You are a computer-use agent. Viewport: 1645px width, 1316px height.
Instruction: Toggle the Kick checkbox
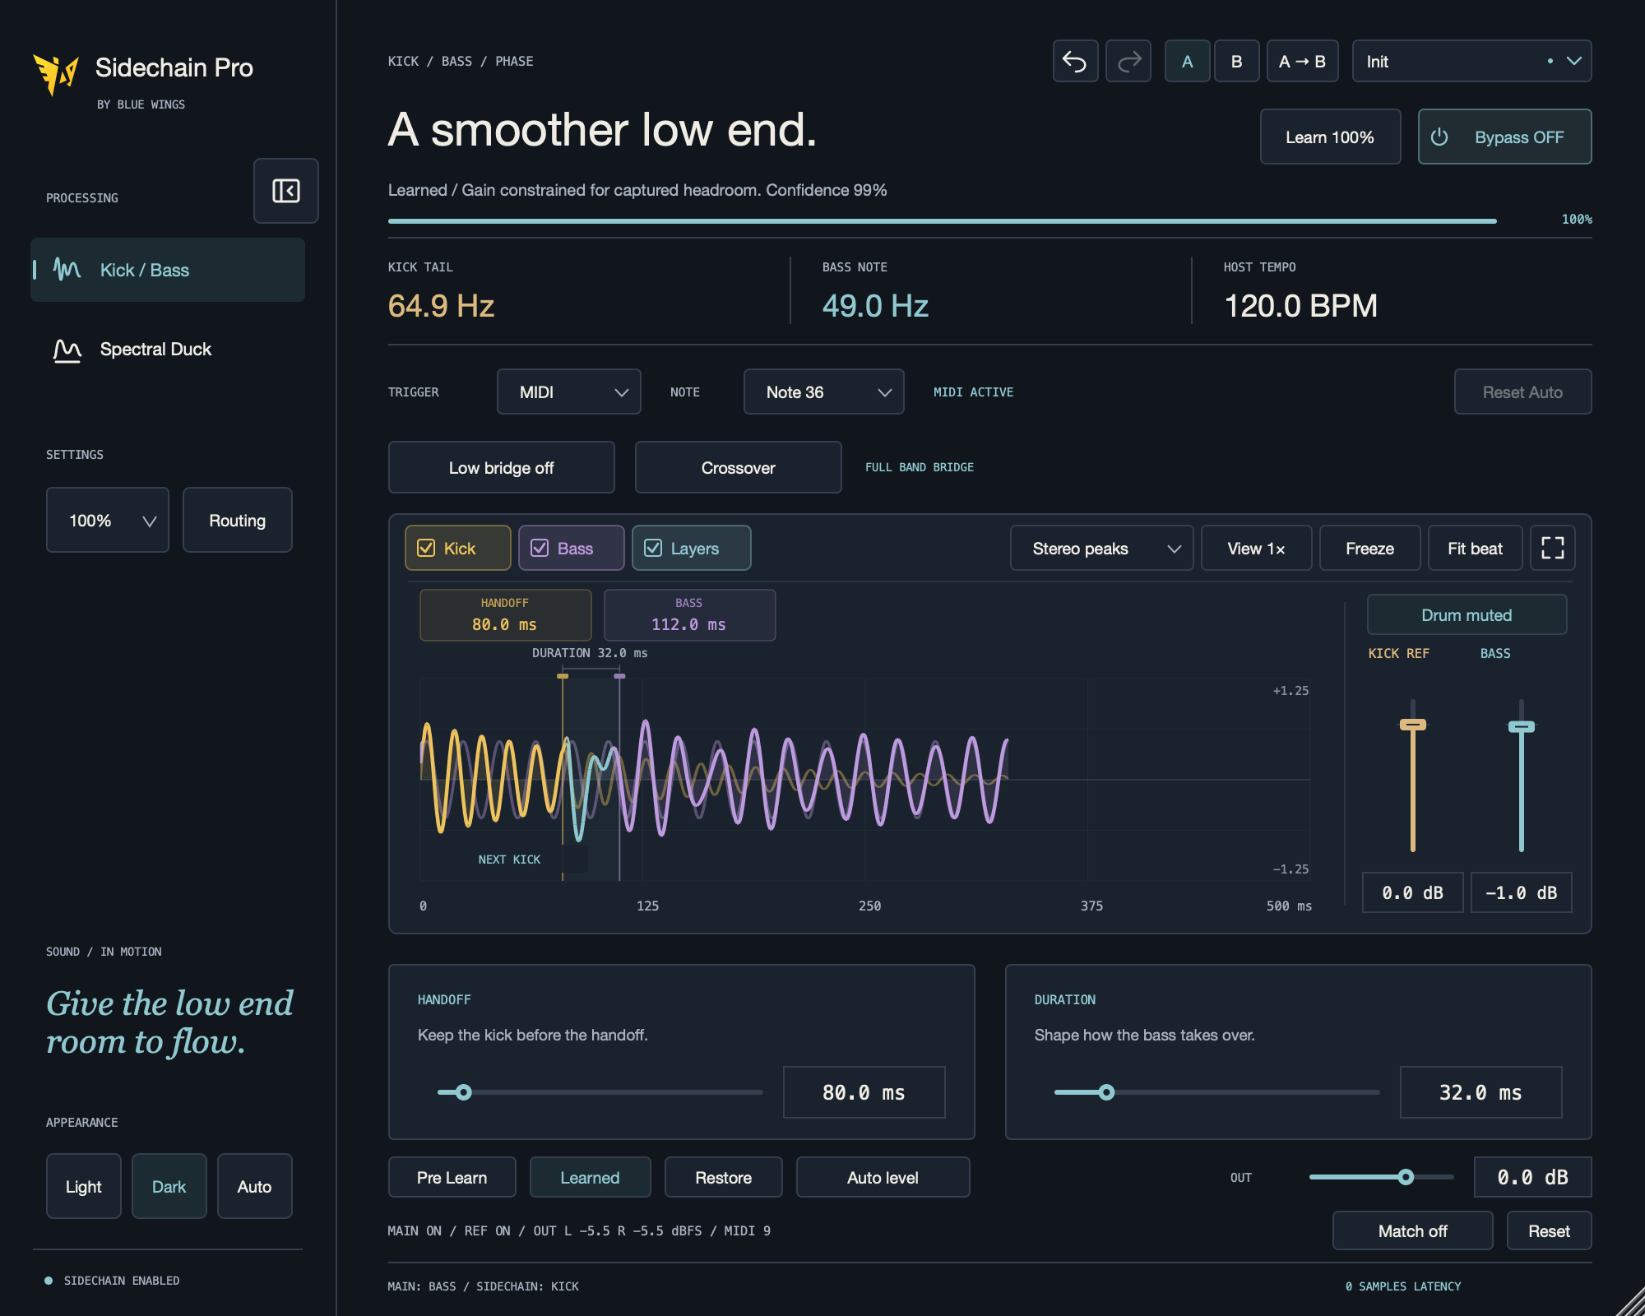click(x=426, y=548)
